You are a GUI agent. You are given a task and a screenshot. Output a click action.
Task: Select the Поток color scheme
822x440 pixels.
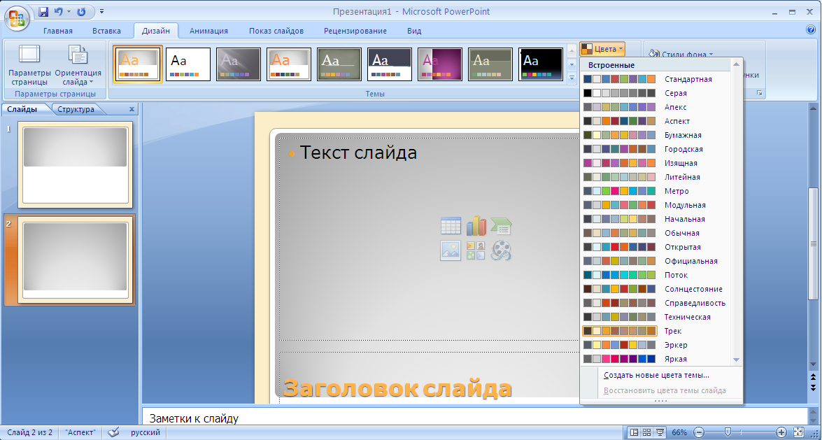(656, 276)
